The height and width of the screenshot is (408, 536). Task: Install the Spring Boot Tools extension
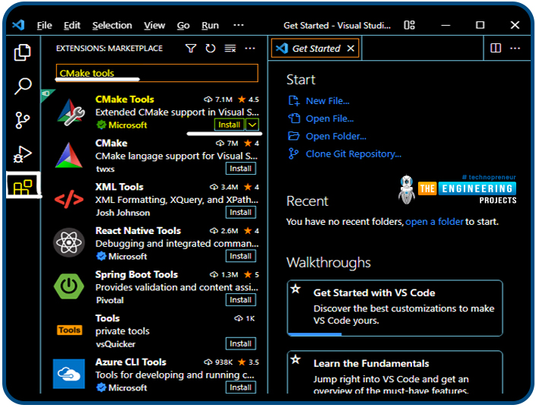241,299
